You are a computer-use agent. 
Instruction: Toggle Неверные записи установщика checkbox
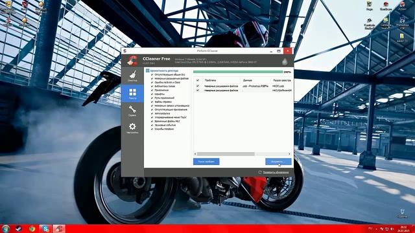tap(152, 105)
